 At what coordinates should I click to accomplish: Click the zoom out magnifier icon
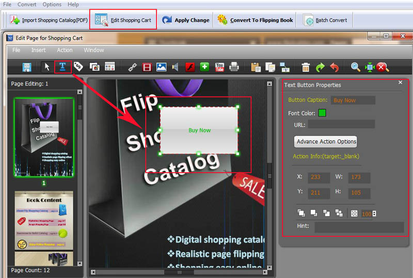(355, 67)
